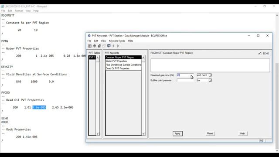Click the table grid icon in the PVT toolbar
The width and height of the screenshot is (279, 157).
[90, 46]
